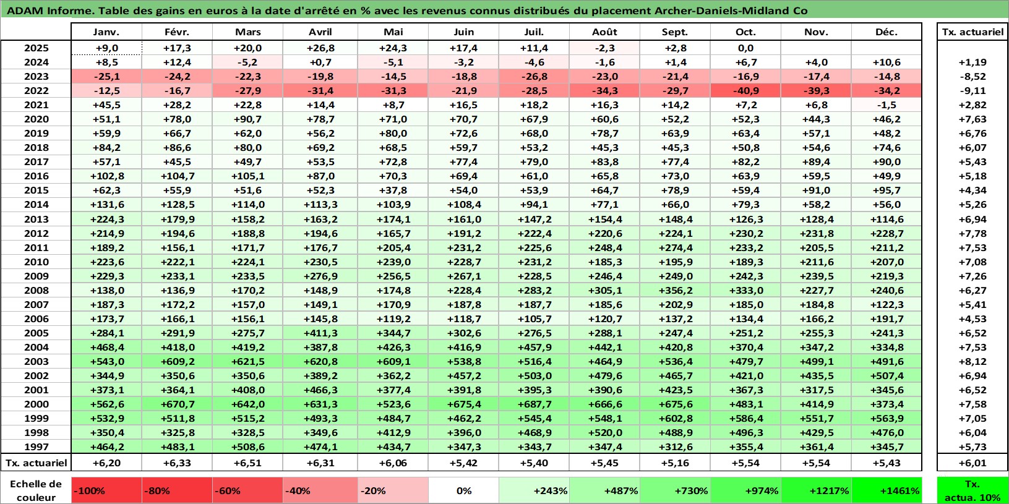This screenshot has height=504, width=1009.
Task: Click the Tx. actuariel row label at the bottom
Action: click(36, 463)
